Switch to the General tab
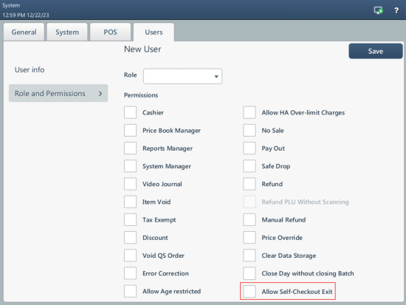Viewport: 406px width, 305px height. point(24,32)
